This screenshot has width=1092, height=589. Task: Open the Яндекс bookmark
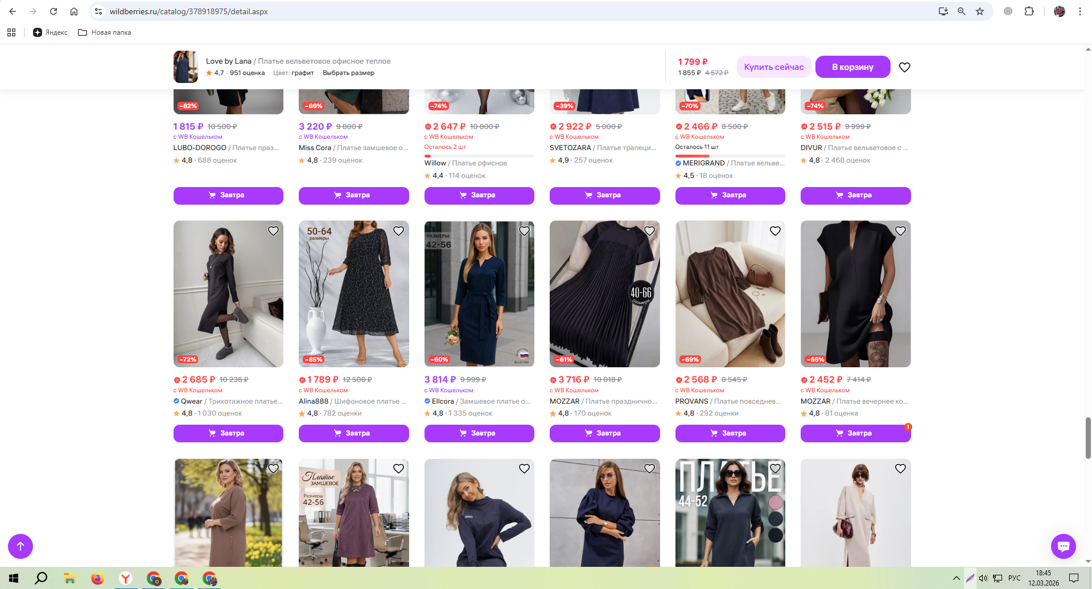click(x=50, y=32)
